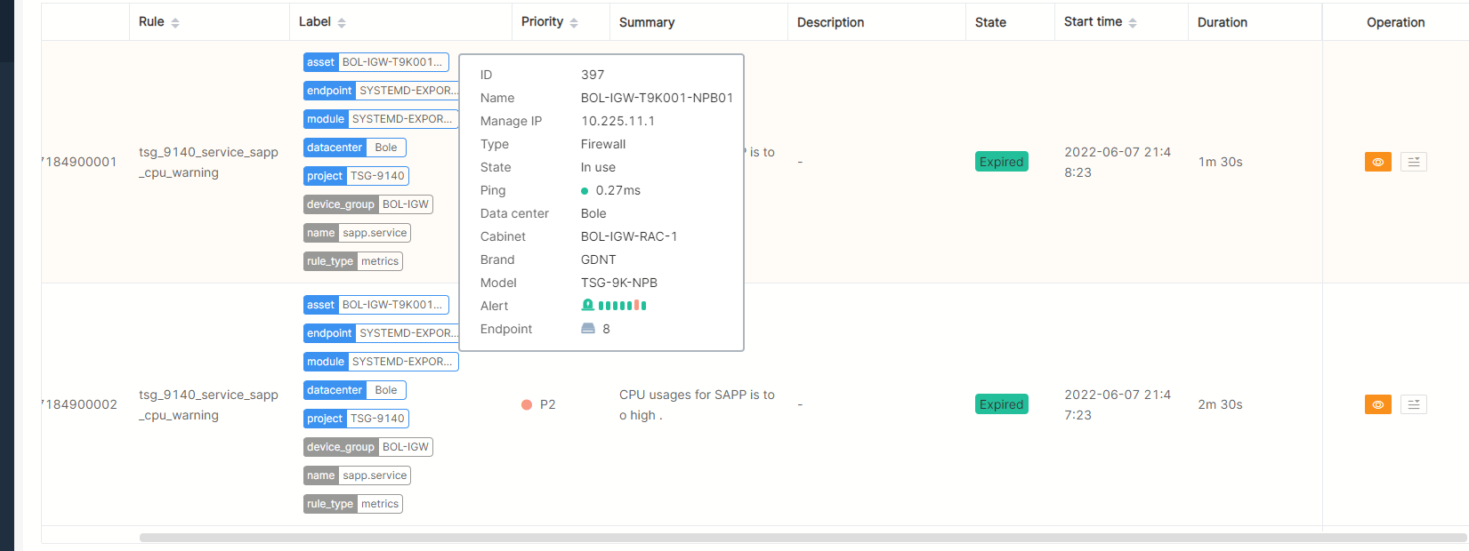Click the eye view icon in second row
1469x551 pixels.
1377,404
